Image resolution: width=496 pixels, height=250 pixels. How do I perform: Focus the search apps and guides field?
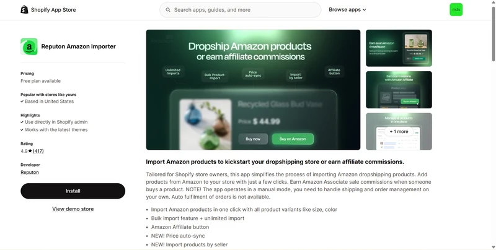click(240, 10)
